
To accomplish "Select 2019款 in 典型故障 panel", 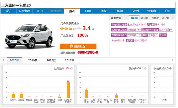I will coord(145,18).
